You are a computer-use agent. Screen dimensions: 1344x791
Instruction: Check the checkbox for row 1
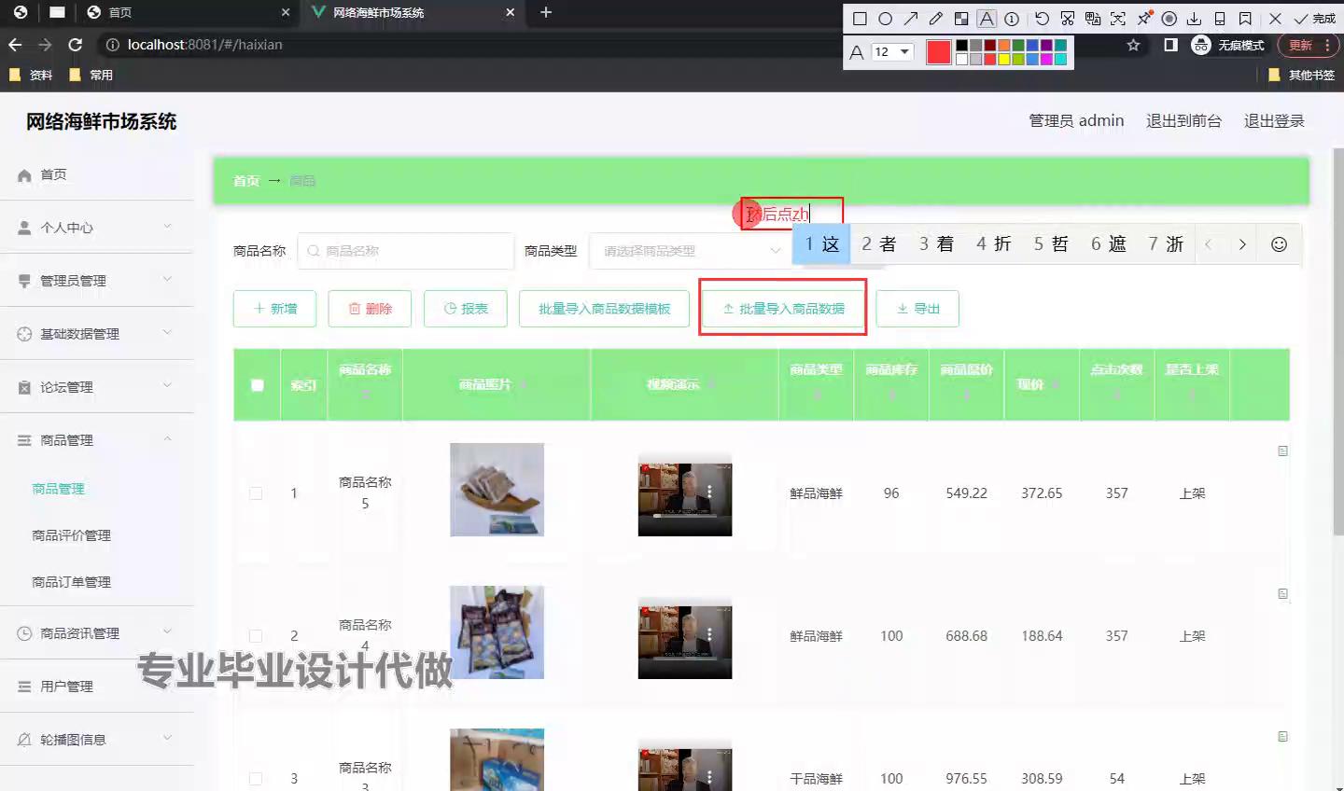click(256, 493)
